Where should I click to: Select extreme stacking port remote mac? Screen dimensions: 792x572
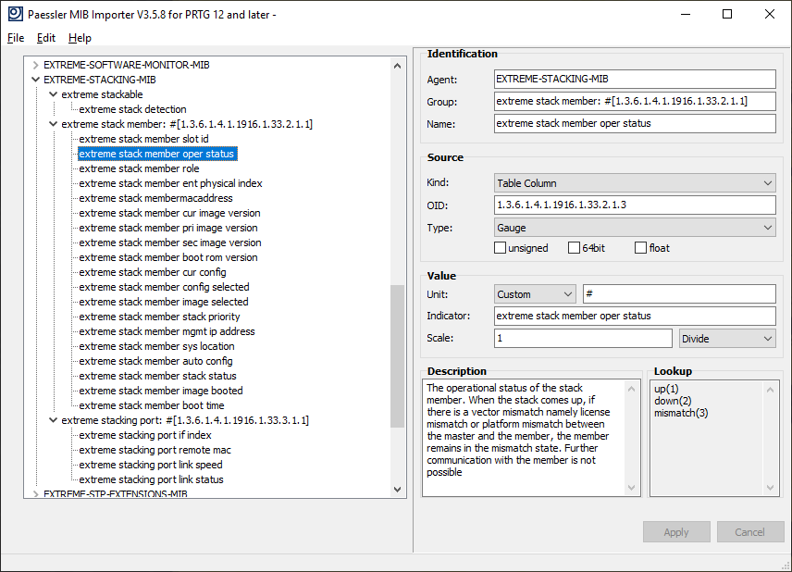(x=155, y=450)
